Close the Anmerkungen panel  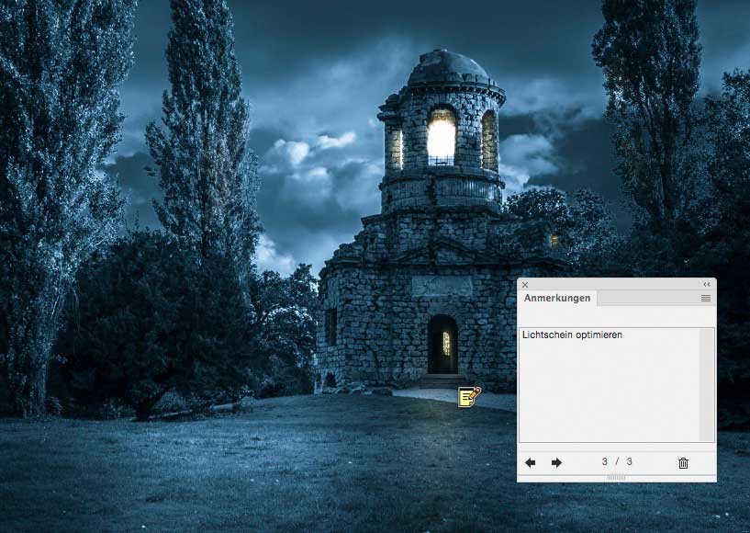pyautogui.click(x=525, y=285)
